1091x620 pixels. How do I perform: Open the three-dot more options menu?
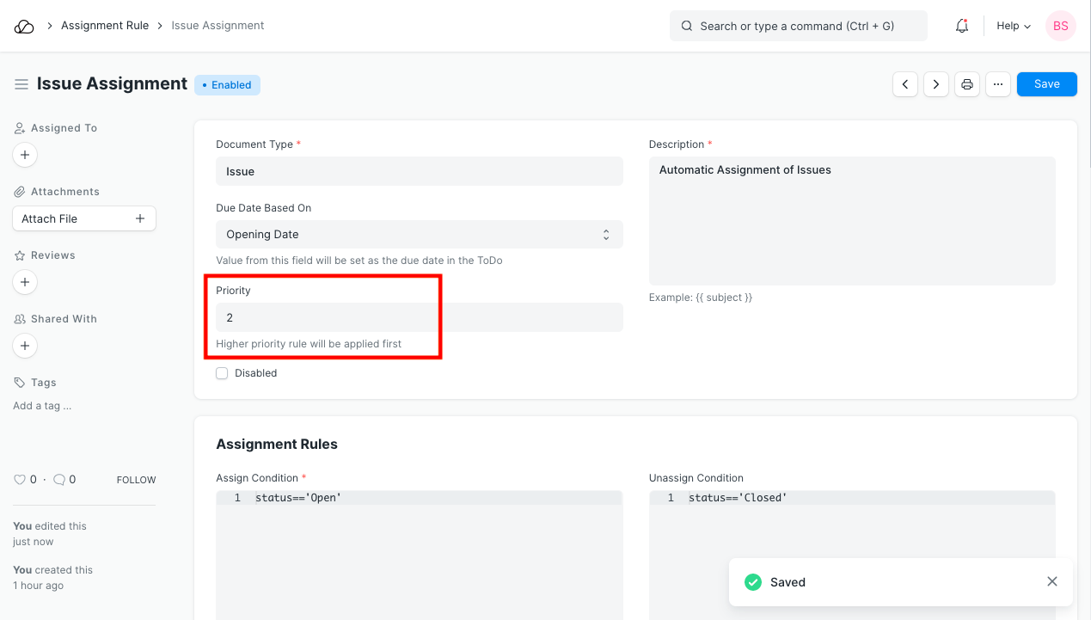coord(998,84)
